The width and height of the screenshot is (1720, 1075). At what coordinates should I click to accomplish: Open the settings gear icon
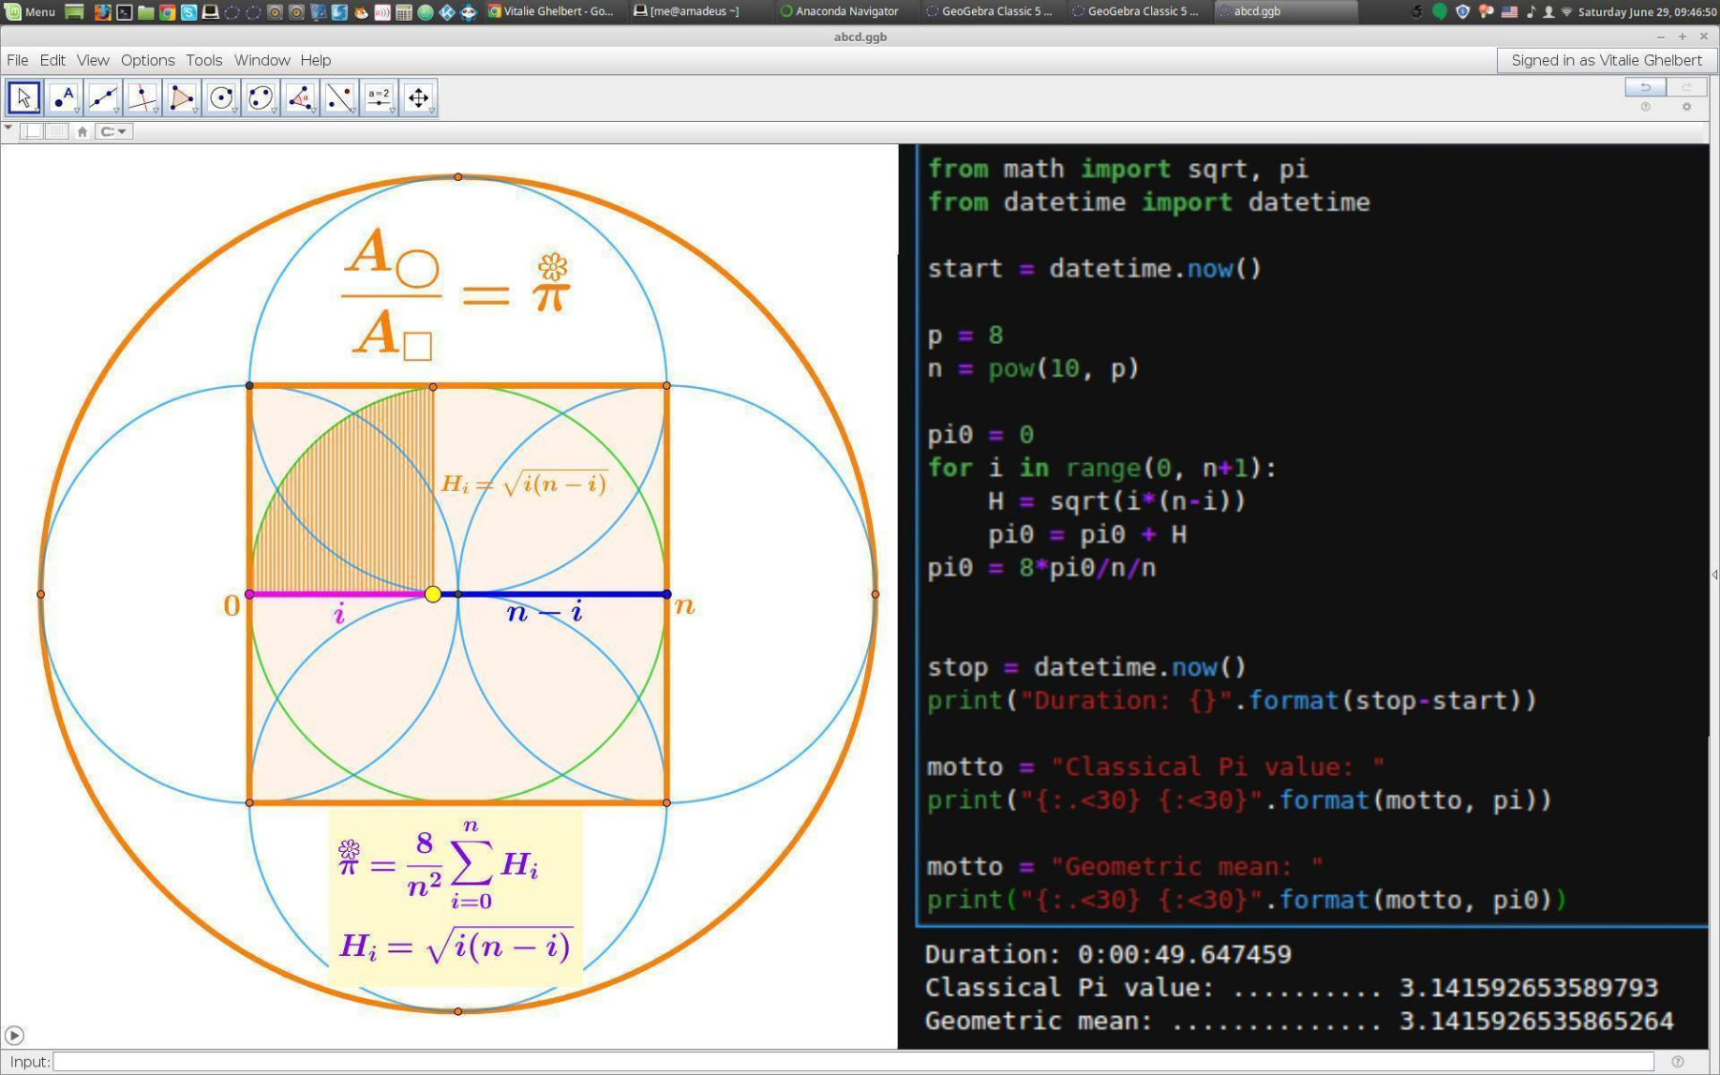(x=1686, y=107)
